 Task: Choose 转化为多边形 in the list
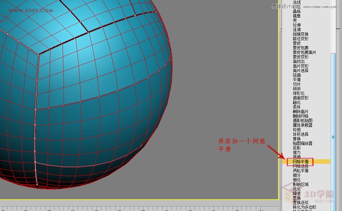[x=304, y=207]
